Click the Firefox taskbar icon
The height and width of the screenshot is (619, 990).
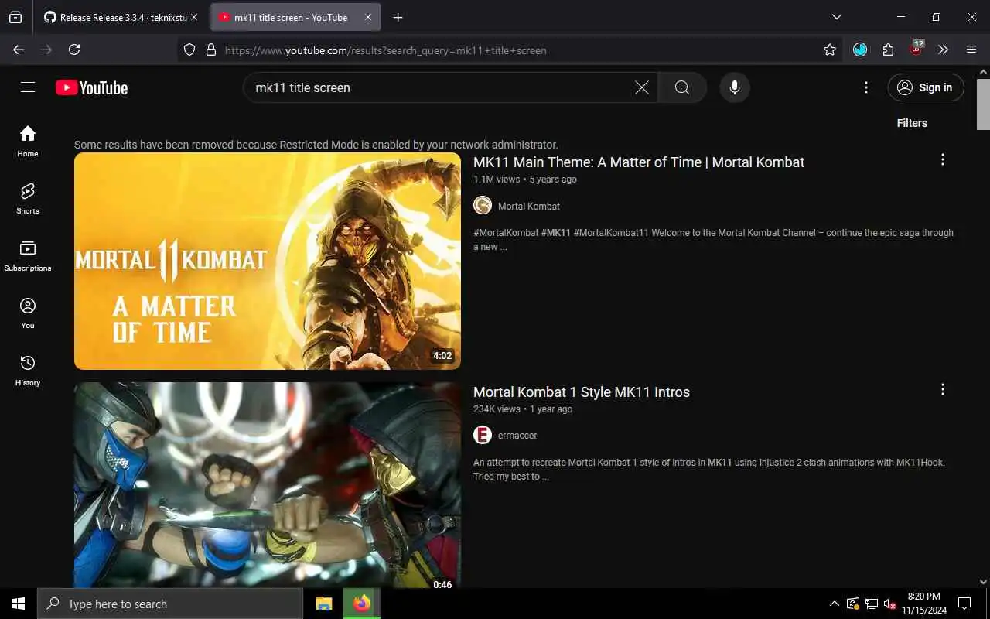361,604
